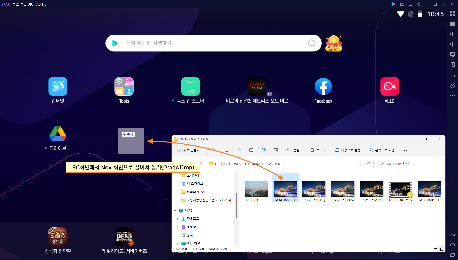Select 교재완성 folder in navigation pane
458x260 pixels.
point(190,175)
